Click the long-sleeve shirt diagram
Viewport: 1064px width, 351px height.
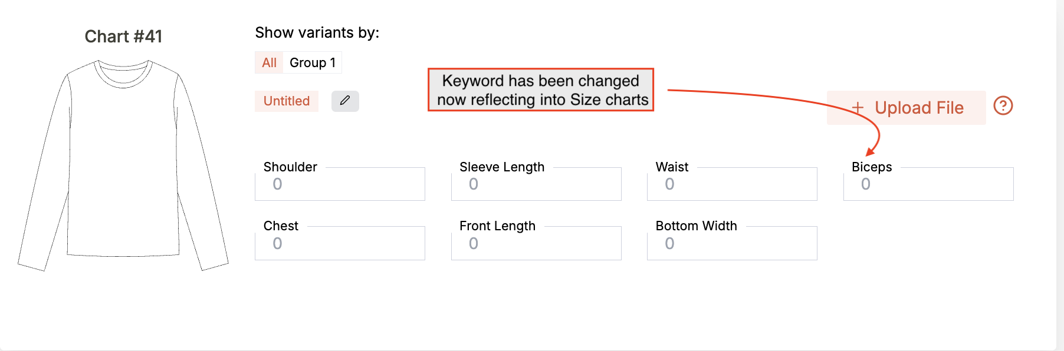coord(123,165)
